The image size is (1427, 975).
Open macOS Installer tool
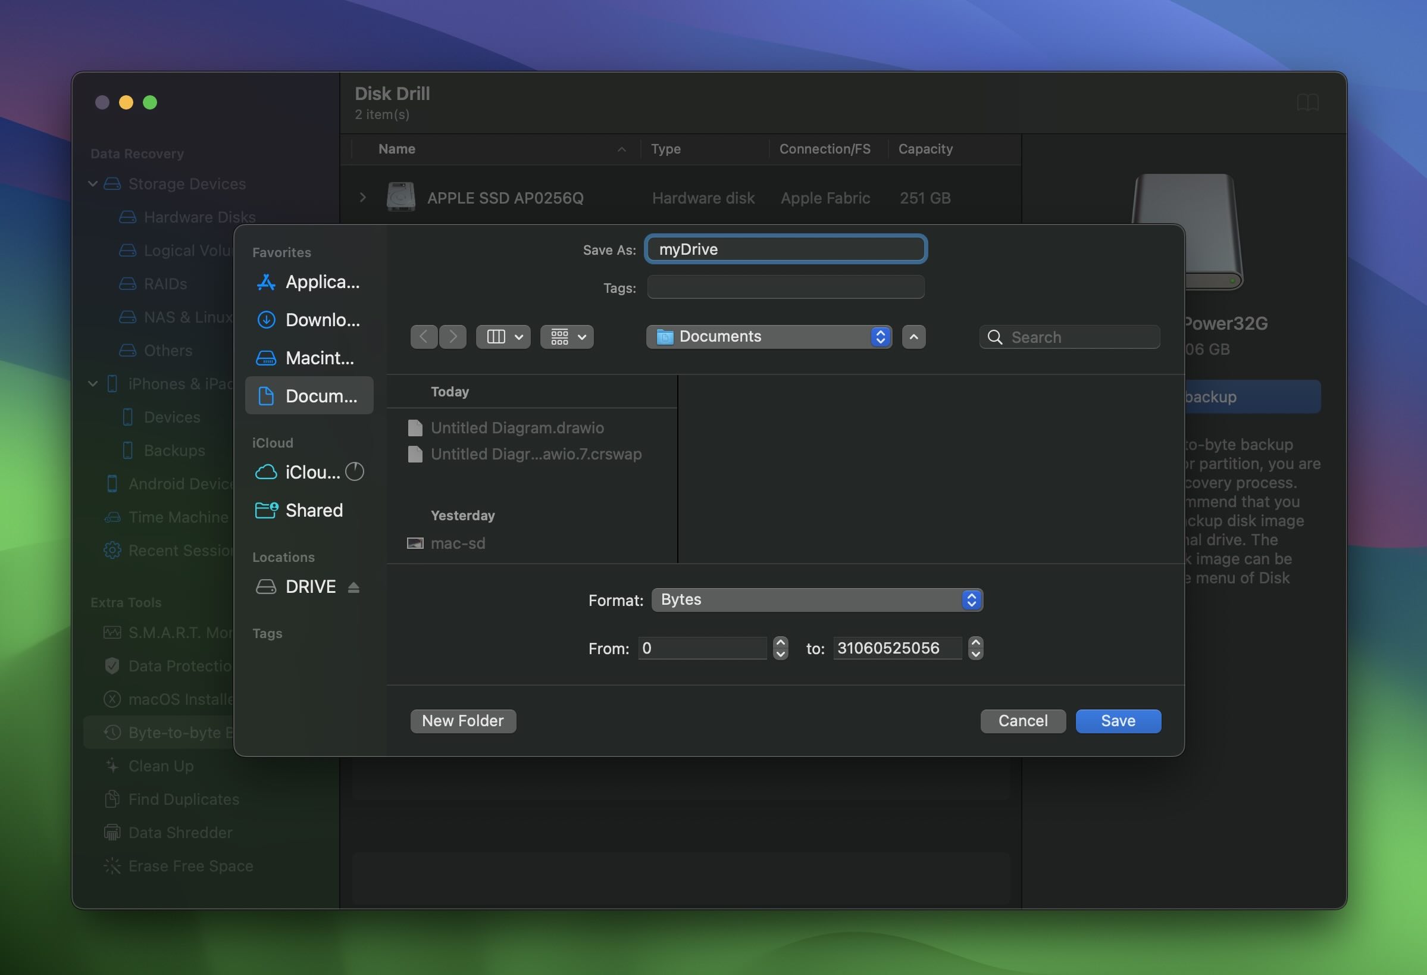(x=169, y=699)
